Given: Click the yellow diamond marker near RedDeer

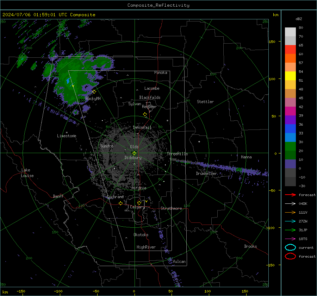Looking at the screenshot, I should click(145, 114).
